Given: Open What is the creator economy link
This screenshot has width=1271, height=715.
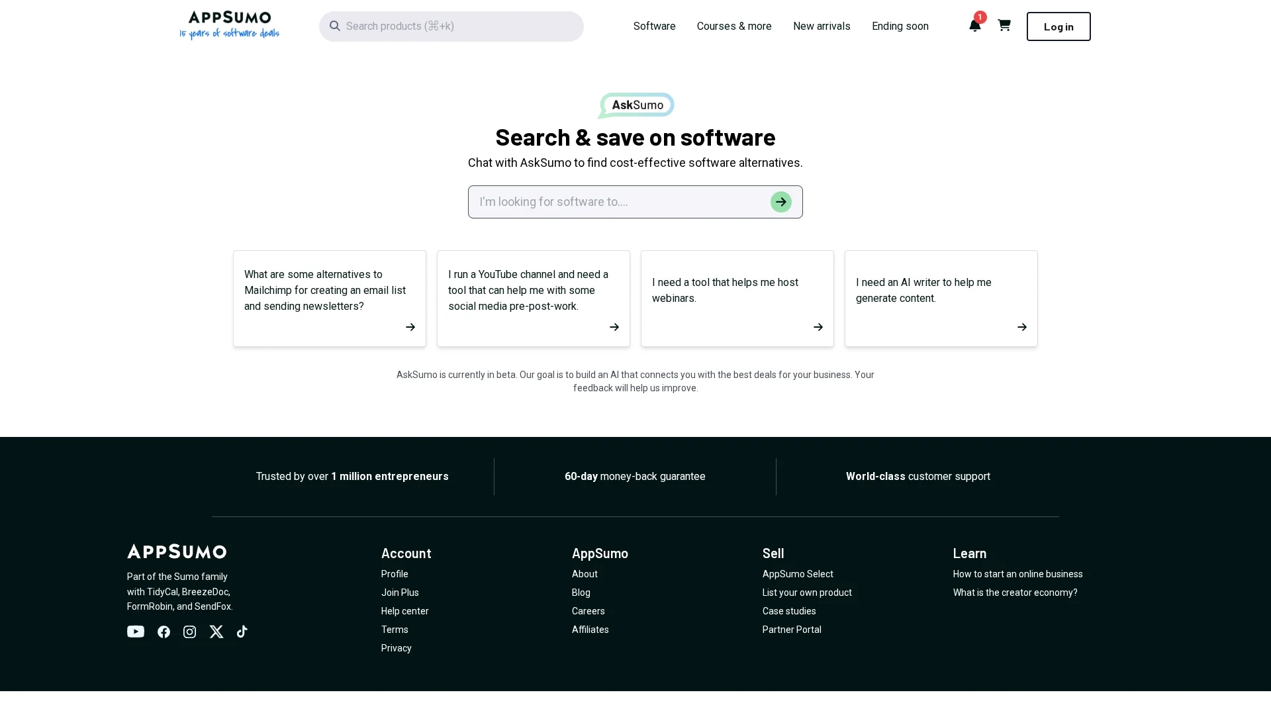Looking at the screenshot, I should pos(1015,593).
